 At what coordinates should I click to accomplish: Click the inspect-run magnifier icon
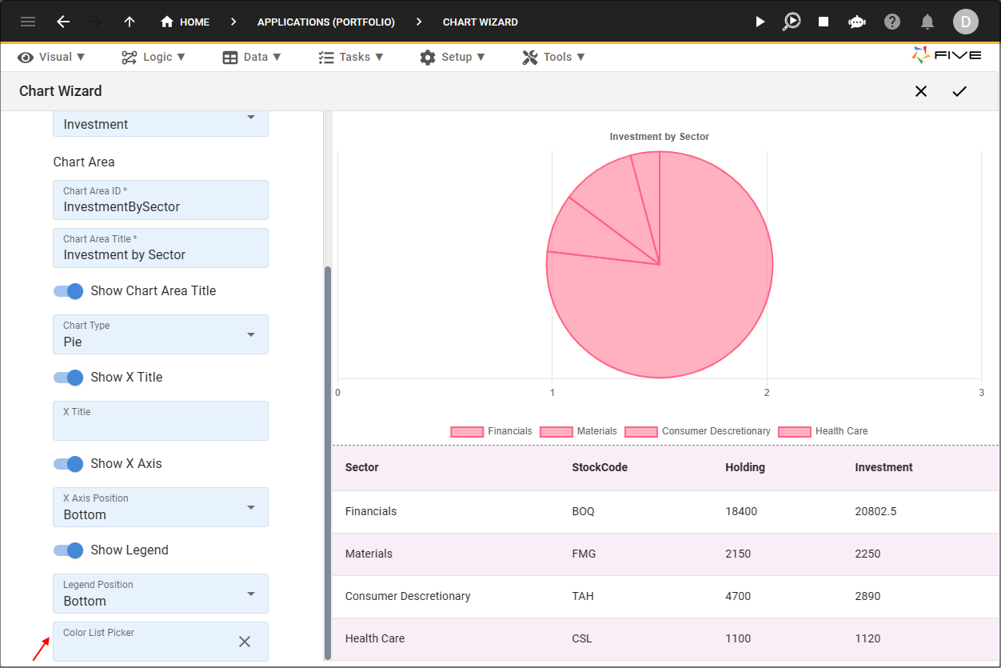pos(792,22)
